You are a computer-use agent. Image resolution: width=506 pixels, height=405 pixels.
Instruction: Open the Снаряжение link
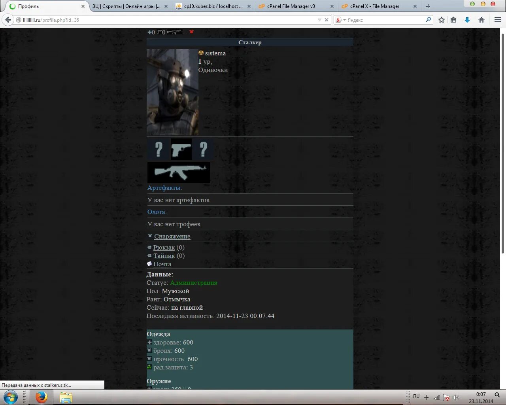172,236
